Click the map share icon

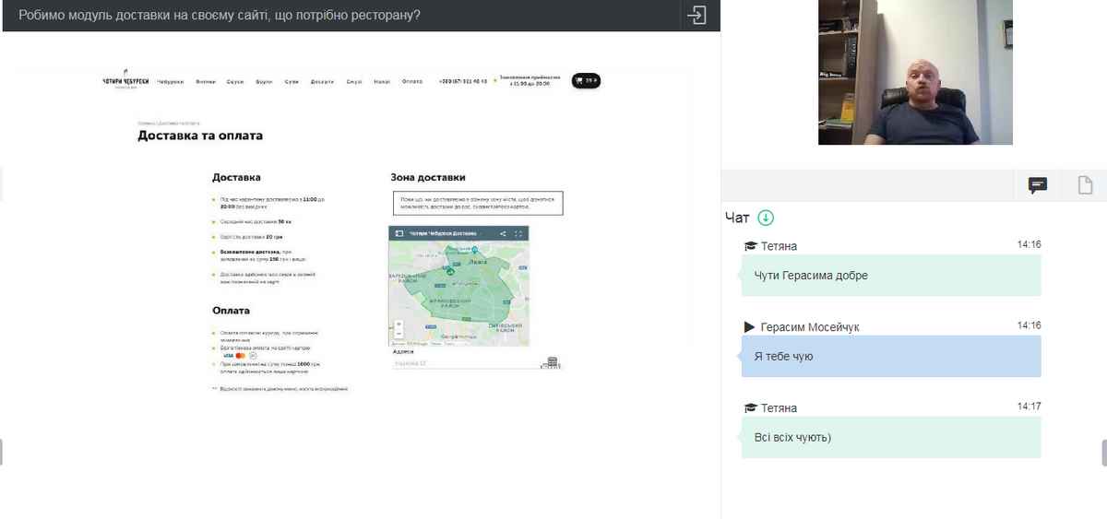(503, 234)
